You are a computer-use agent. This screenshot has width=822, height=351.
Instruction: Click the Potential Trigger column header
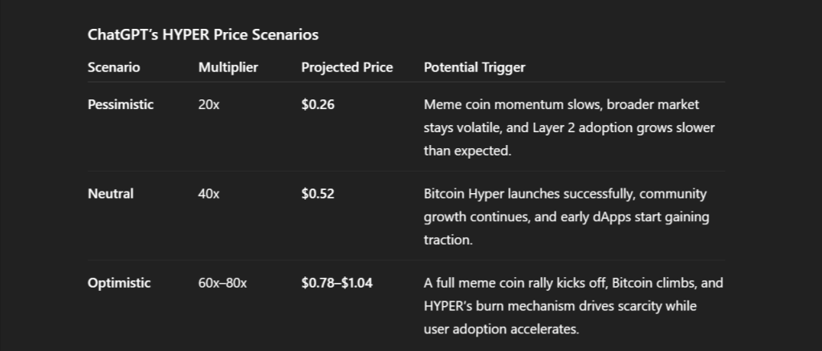[474, 67]
